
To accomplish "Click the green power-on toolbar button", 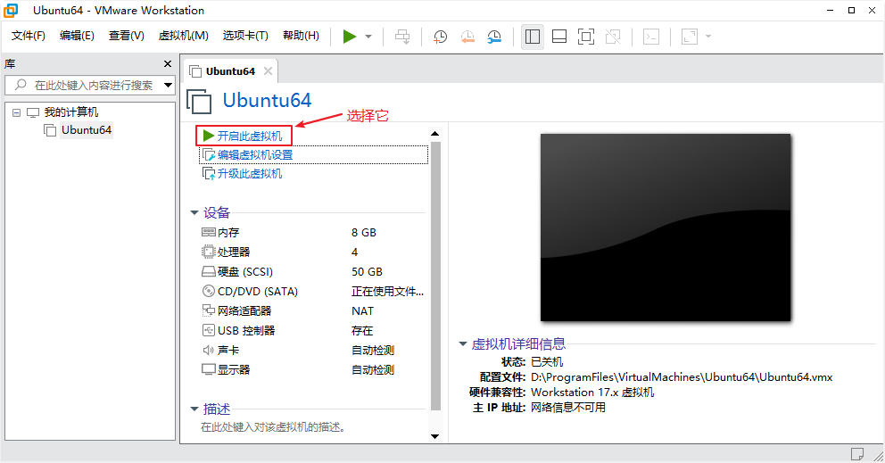I will pyautogui.click(x=350, y=37).
